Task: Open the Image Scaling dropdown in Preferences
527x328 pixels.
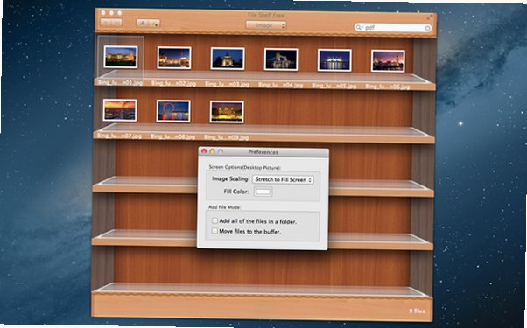Action: coord(283,179)
